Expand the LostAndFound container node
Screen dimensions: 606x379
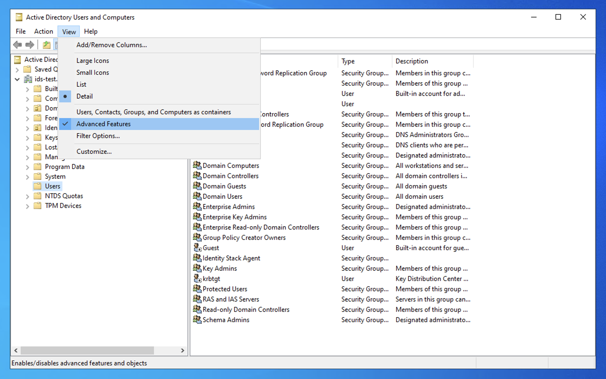27,148
